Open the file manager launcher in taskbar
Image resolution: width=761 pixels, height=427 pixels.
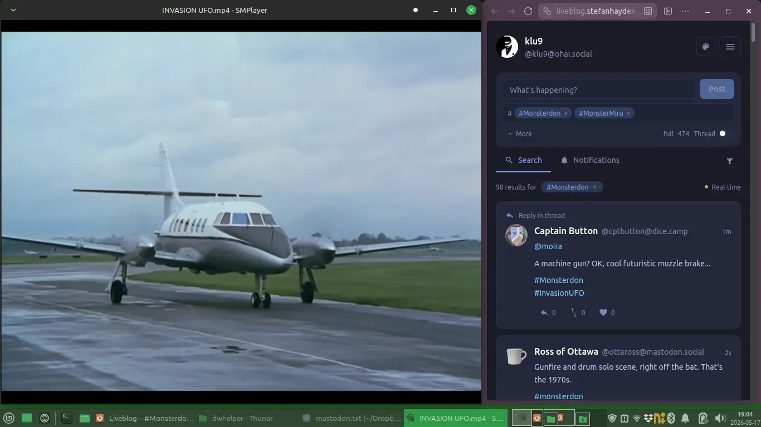click(x=85, y=418)
